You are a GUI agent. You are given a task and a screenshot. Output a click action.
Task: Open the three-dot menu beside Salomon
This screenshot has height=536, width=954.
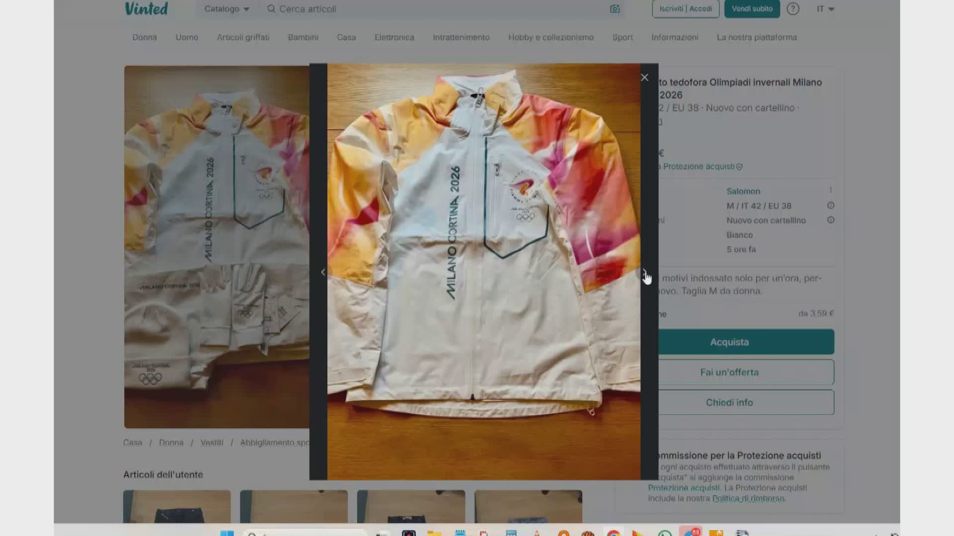[x=830, y=190]
